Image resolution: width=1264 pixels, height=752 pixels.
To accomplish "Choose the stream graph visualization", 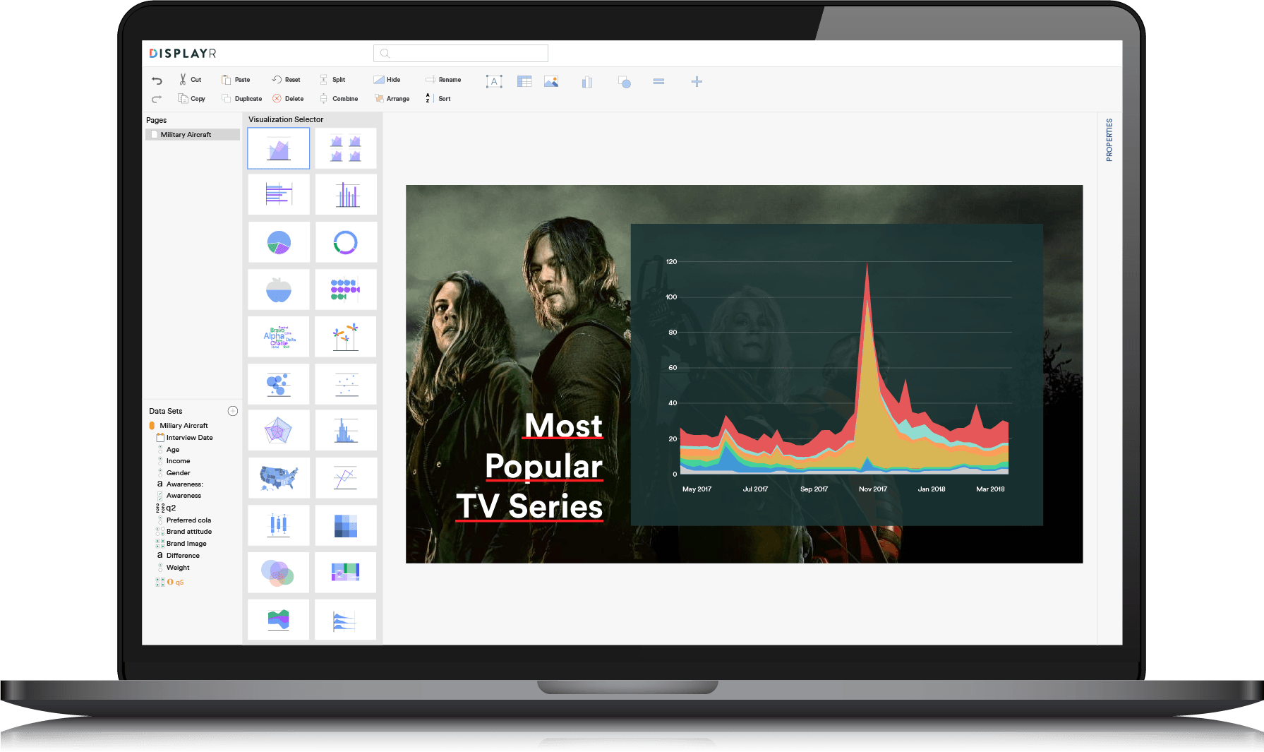I will tap(279, 620).
